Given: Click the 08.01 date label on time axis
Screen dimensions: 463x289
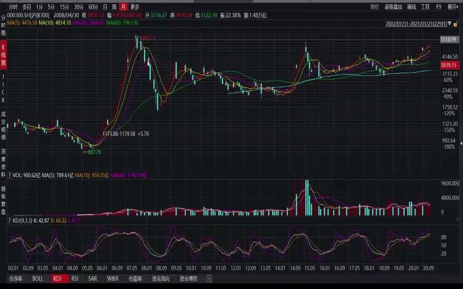Looking at the screenshot, I should click(x=147, y=268).
